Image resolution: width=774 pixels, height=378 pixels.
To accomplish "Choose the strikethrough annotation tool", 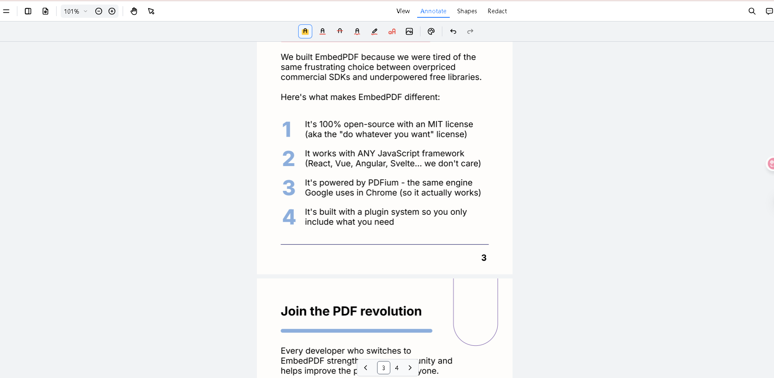I will click(x=340, y=31).
